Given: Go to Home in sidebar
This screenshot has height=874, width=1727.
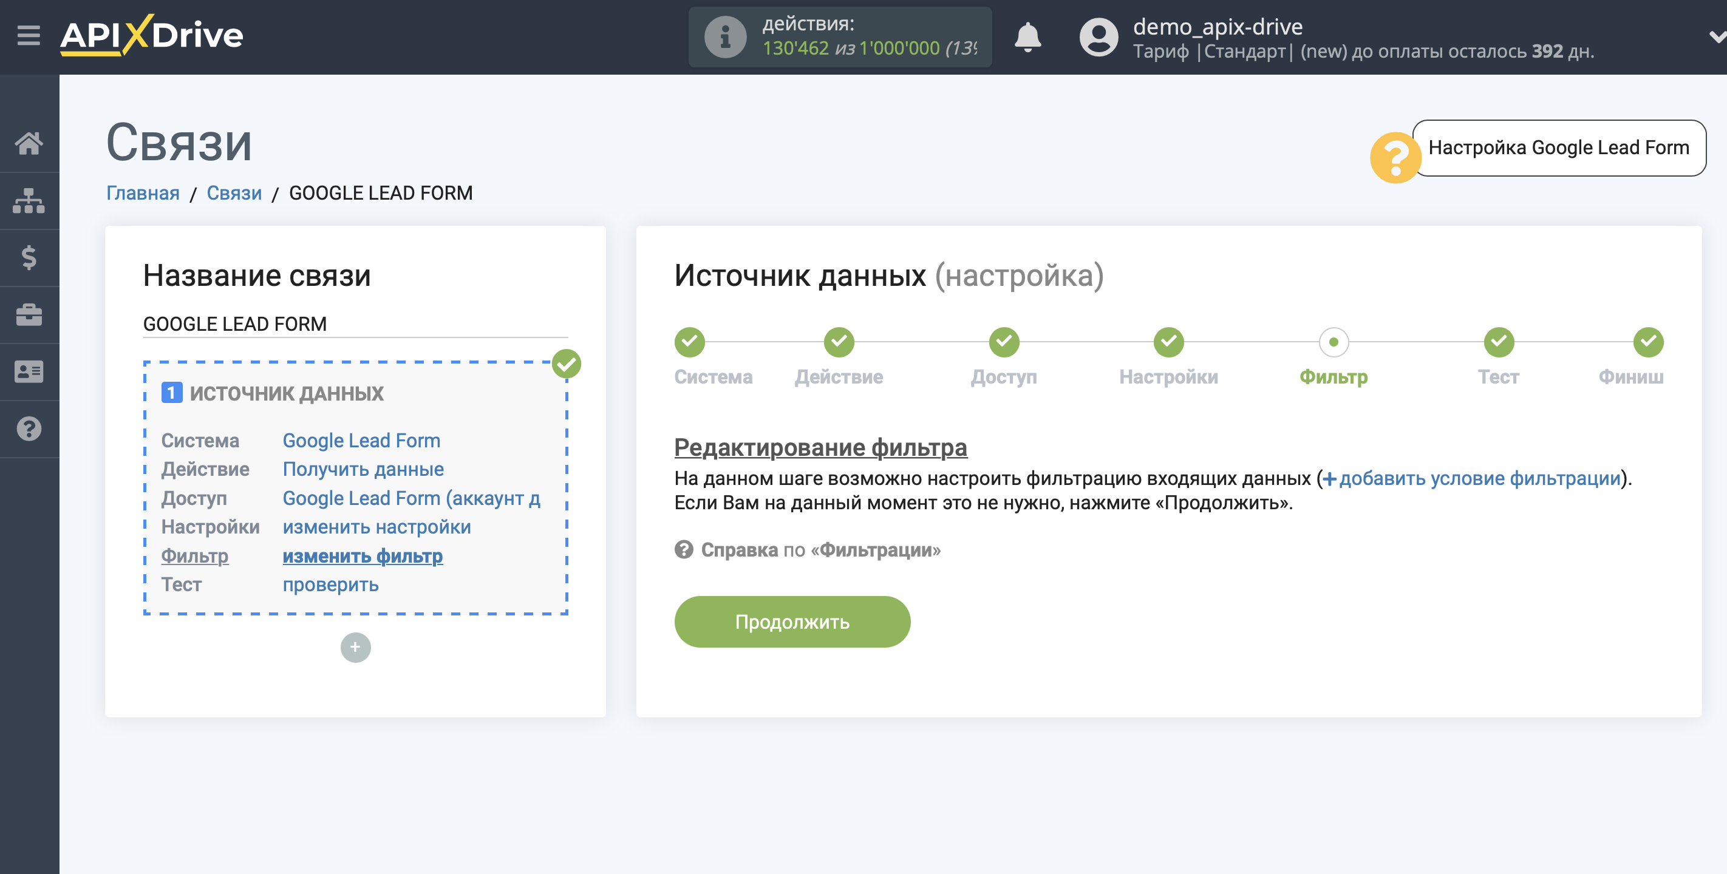Looking at the screenshot, I should [29, 143].
